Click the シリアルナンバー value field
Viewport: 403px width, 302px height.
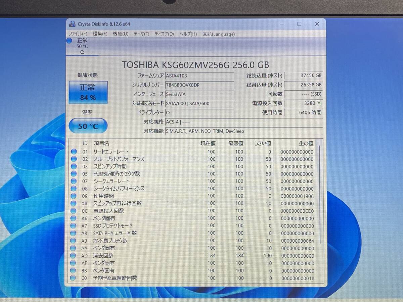[200, 85]
